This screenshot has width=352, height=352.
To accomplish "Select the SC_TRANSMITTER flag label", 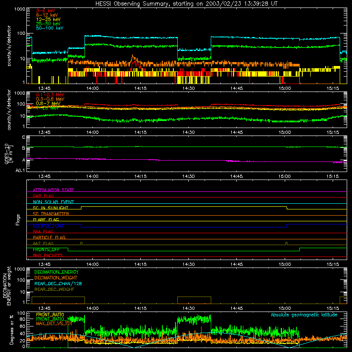I will 51,213.
